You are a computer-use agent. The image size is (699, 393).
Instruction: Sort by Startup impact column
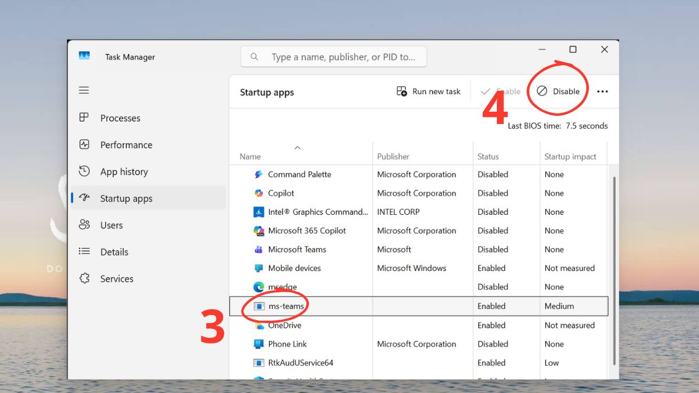[x=570, y=157]
